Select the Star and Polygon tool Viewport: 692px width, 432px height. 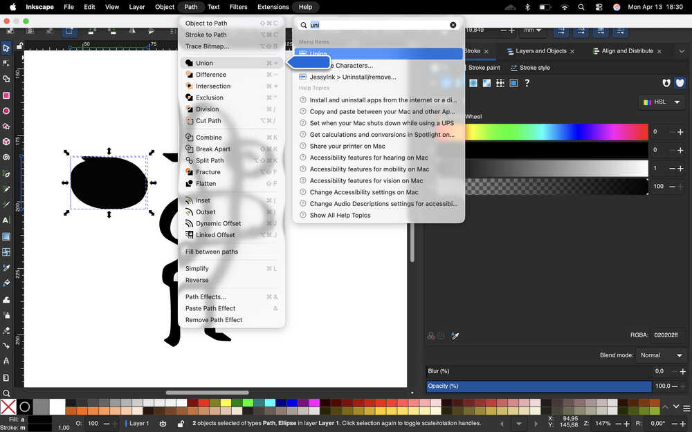click(x=6, y=126)
